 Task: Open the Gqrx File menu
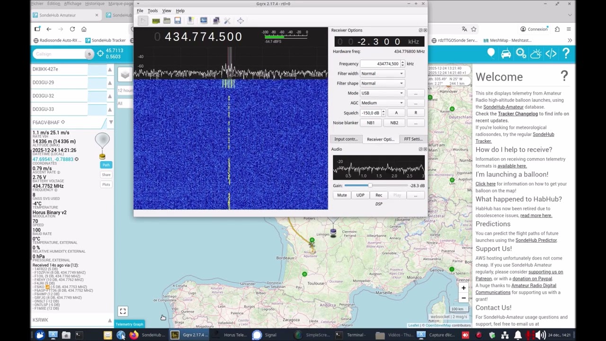(140, 10)
